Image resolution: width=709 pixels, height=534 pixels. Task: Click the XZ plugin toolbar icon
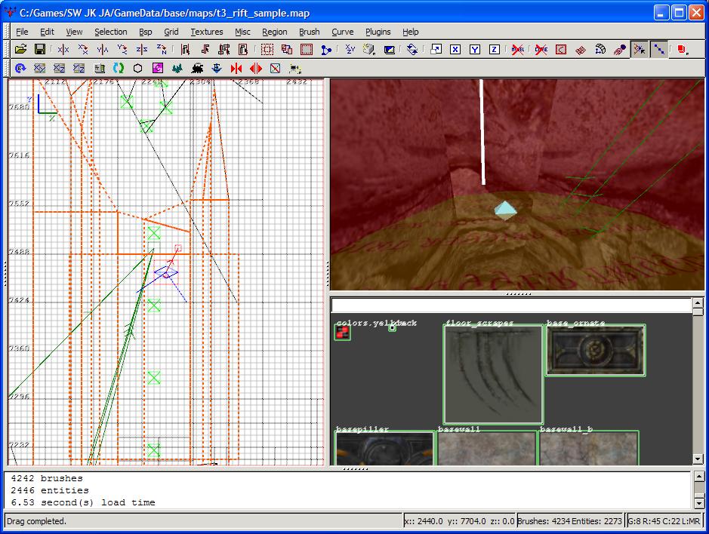[59, 68]
